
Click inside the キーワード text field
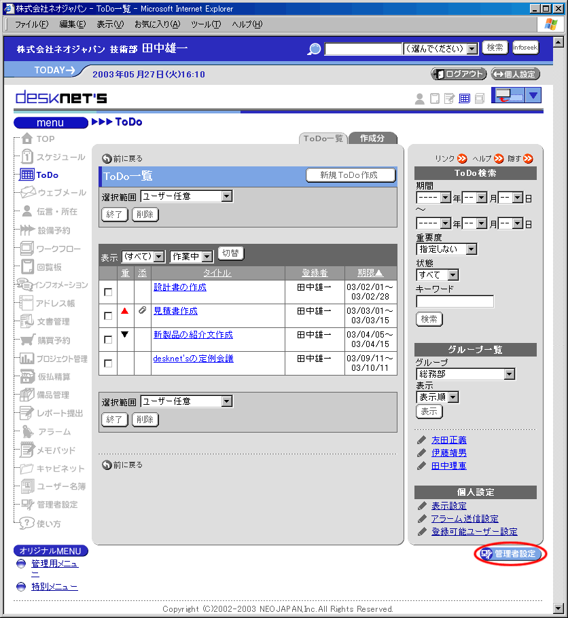coord(455,302)
